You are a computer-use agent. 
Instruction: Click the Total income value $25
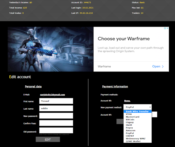click(25, 8)
